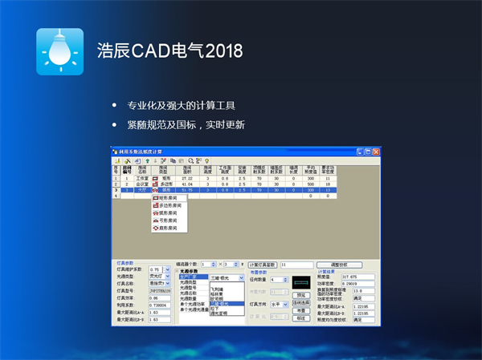Open the 灯具名称 dropdown
The image size is (482, 360).
point(167,283)
